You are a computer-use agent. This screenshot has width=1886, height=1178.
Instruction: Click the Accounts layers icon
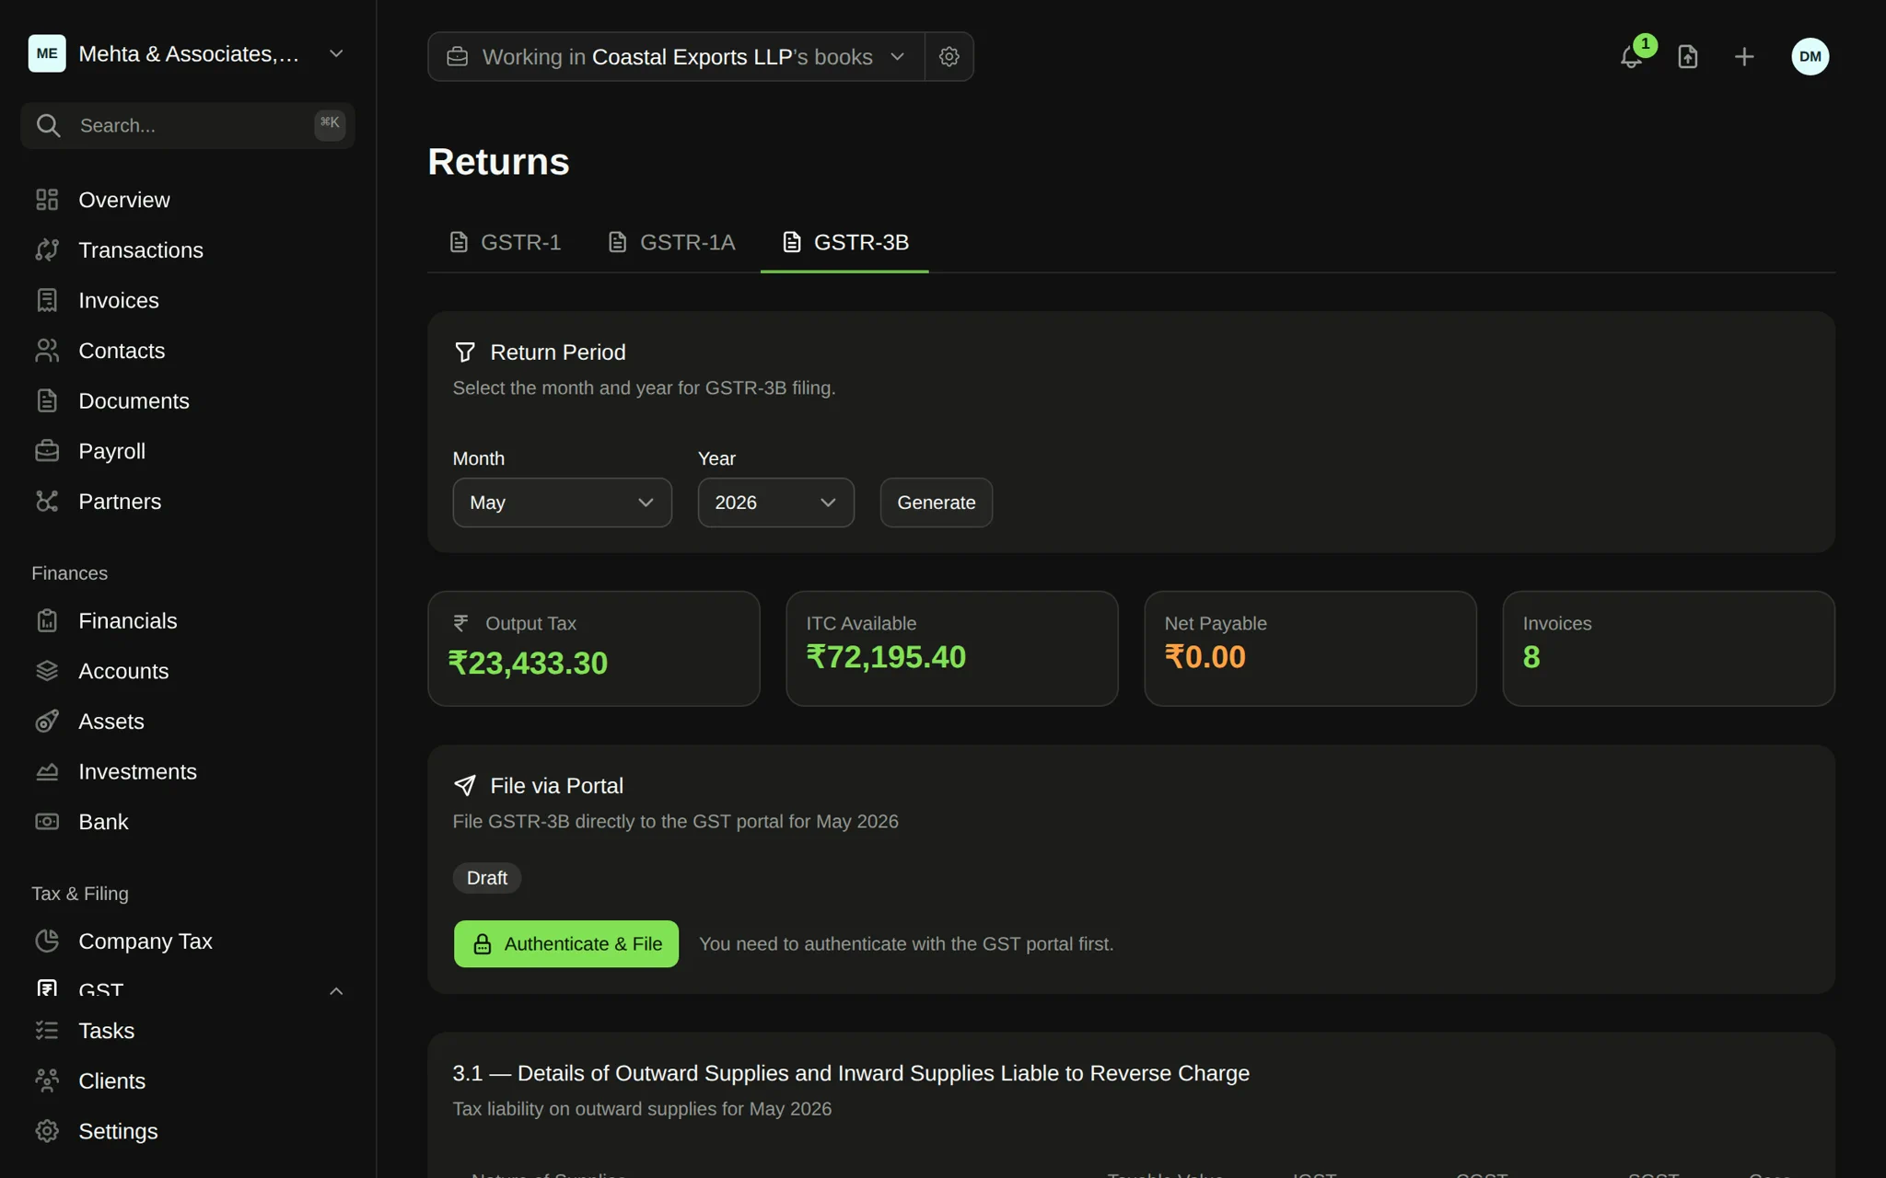point(47,671)
